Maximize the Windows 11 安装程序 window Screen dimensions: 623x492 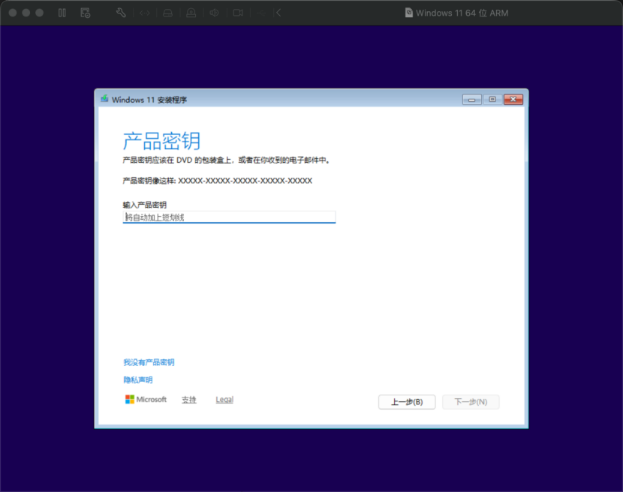492,99
